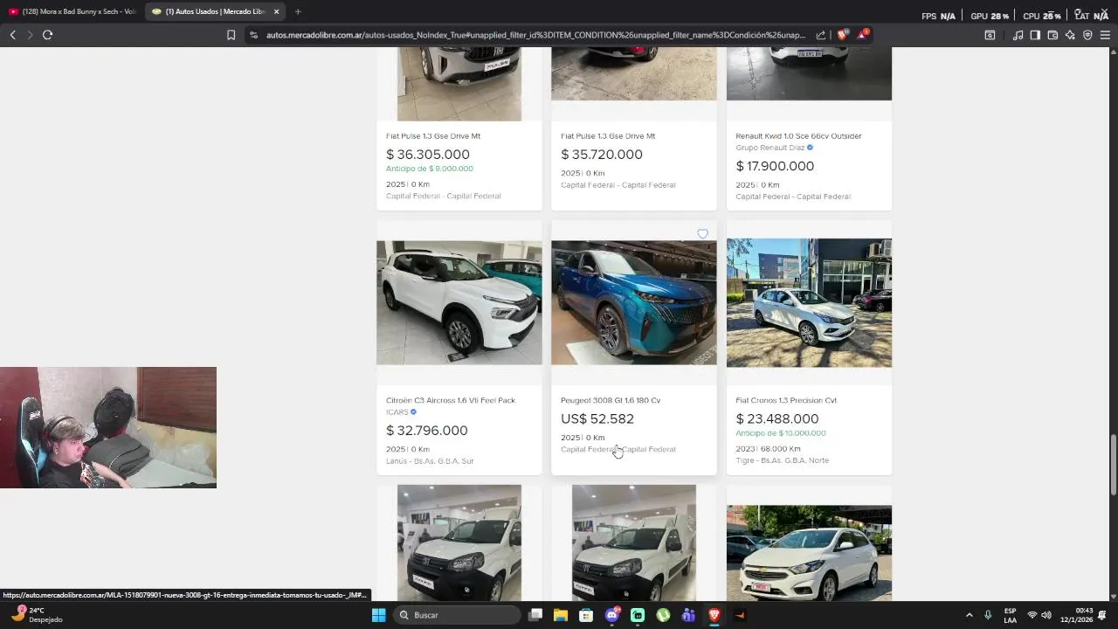Open Microsoft Store from the taskbar
The width and height of the screenshot is (1118, 629).
coord(586,615)
